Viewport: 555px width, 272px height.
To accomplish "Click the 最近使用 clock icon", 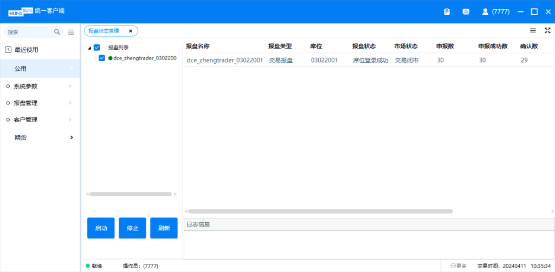I will pos(8,50).
